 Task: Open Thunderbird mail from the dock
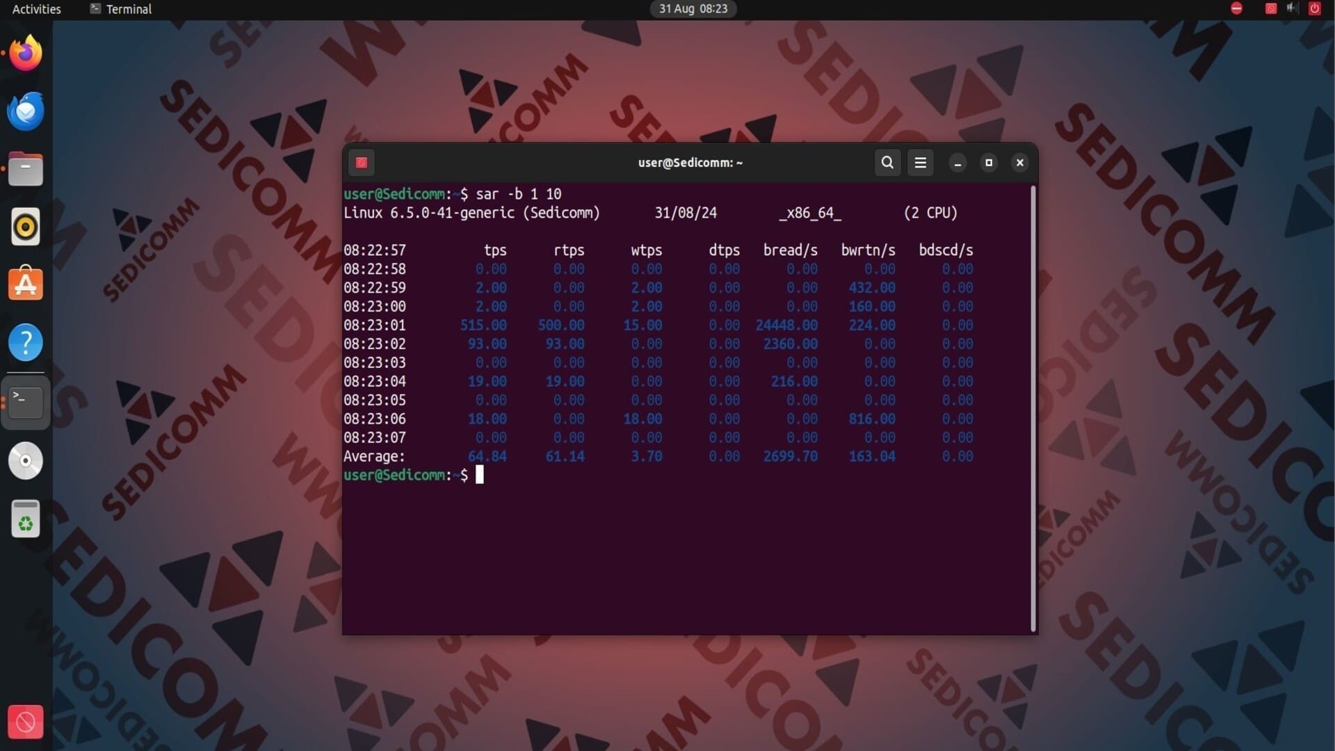(26, 111)
